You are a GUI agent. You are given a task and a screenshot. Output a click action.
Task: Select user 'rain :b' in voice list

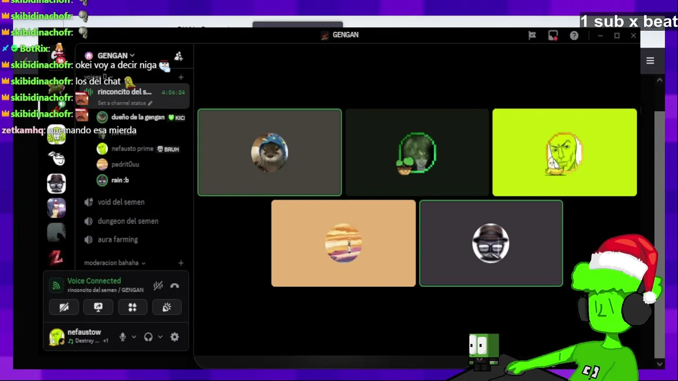click(x=120, y=180)
